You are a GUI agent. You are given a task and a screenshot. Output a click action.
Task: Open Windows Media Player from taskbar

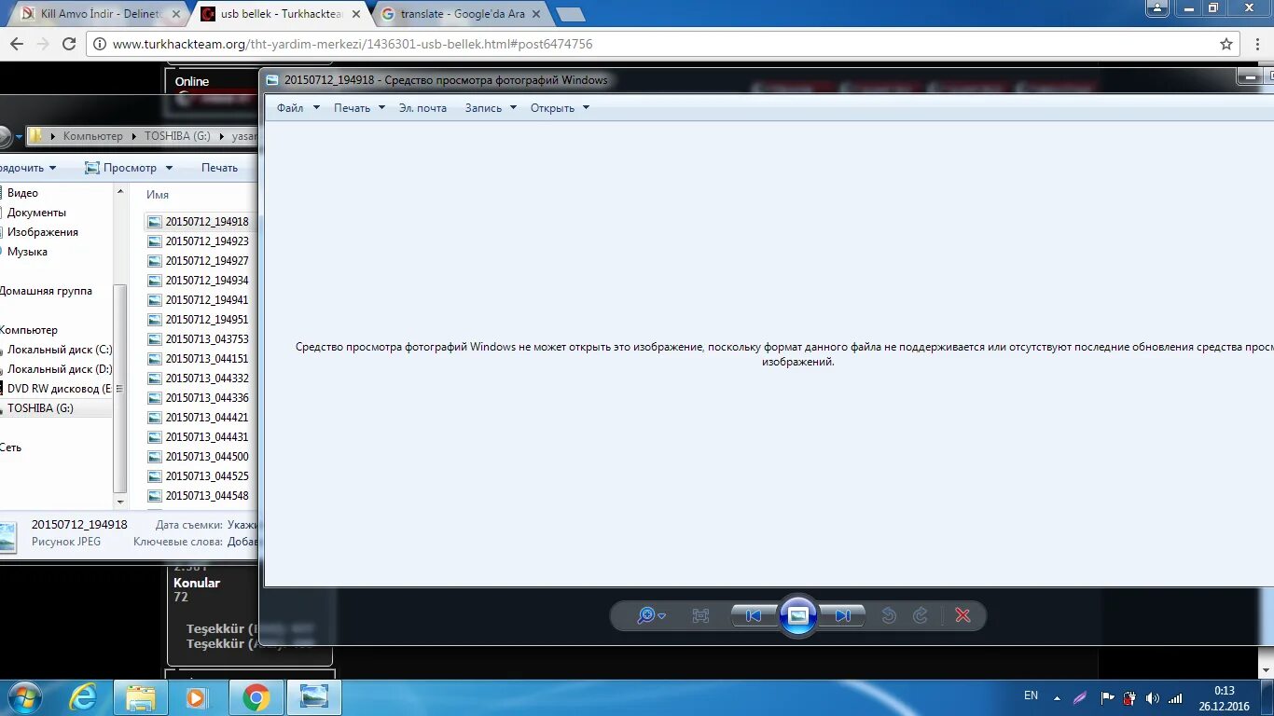[196, 697]
